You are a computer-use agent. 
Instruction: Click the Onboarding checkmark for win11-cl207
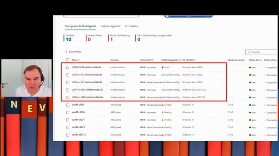[x=265, y=120]
